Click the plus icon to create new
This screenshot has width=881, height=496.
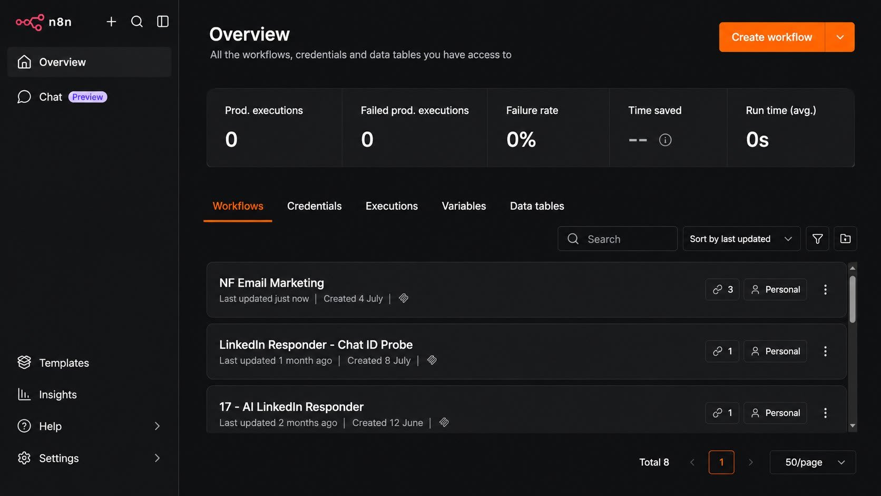(x=111, y=22)
